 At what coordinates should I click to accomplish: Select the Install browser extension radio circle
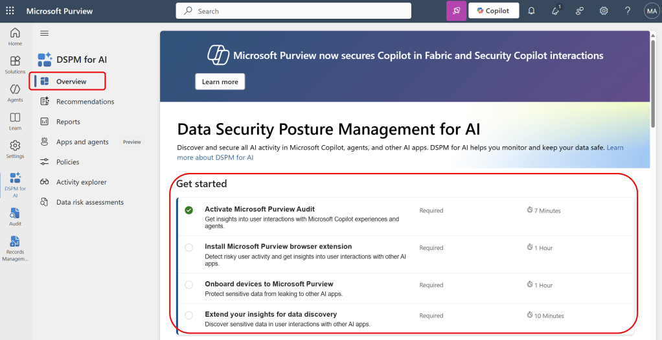coord(188,247)
